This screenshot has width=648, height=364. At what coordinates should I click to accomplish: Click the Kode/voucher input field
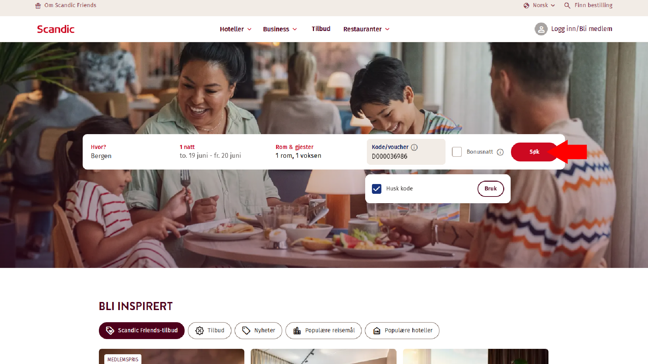[x=406, y=152]
